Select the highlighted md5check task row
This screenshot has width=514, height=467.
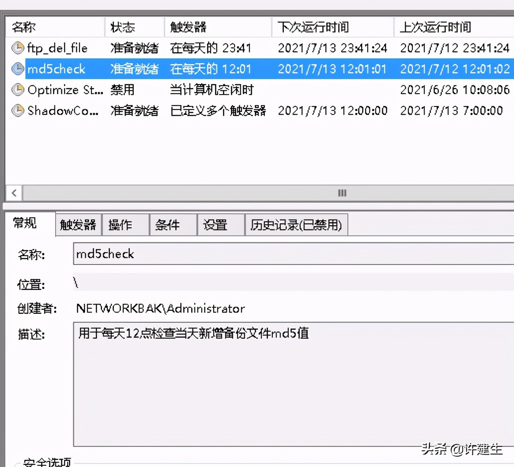click(56, 69)
